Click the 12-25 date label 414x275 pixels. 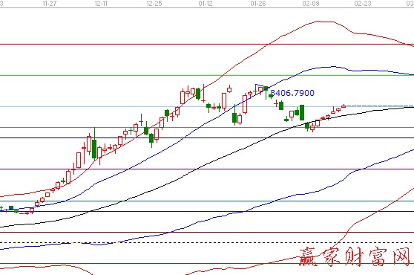(x=154, y=4)
